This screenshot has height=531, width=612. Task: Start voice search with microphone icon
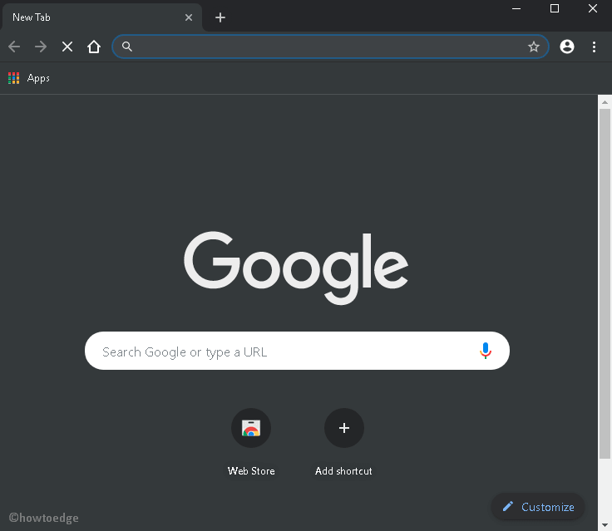pyautogui.click(x=485, y=351)
